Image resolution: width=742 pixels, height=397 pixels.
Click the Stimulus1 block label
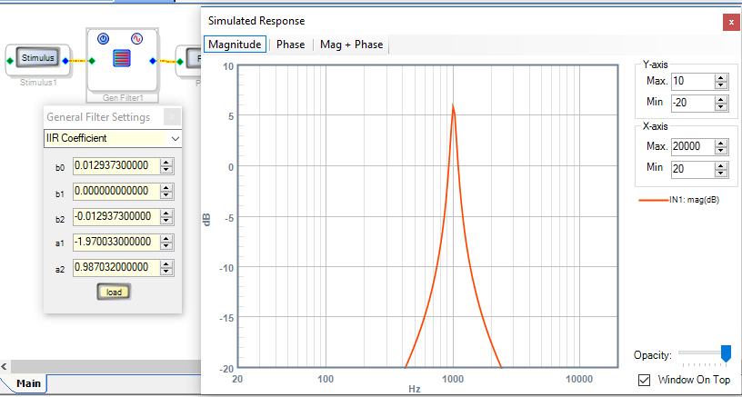coord(38,83)
